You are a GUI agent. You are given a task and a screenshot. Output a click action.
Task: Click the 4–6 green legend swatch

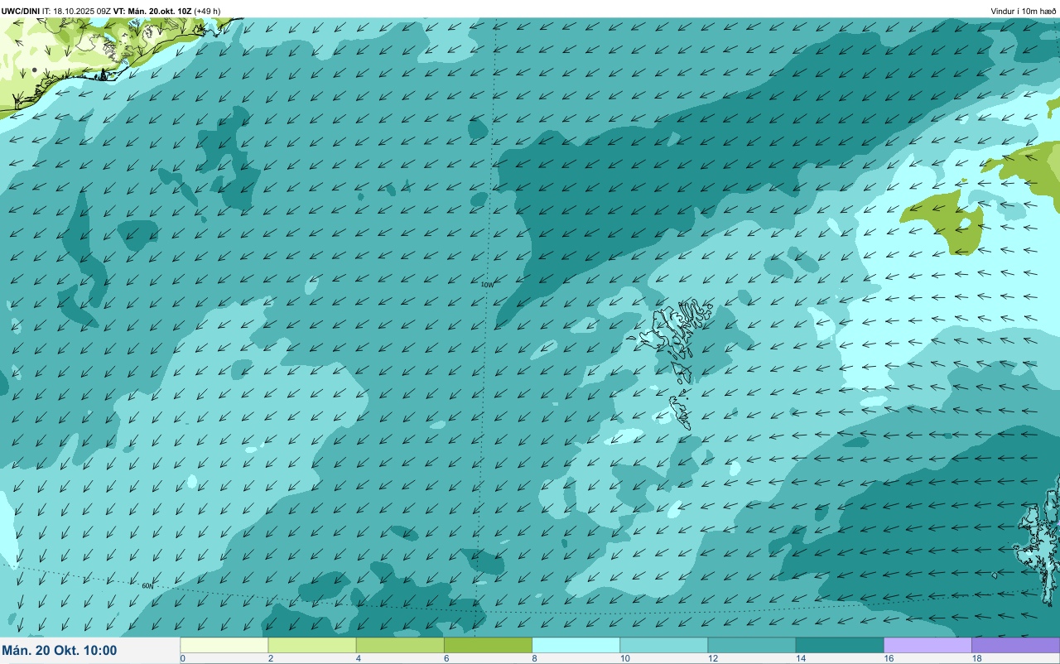pos(400,645)
